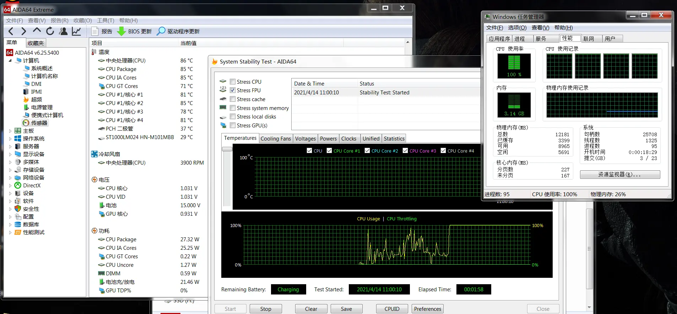
Task: Click the Clear button
Action: (x=311, y=309)
